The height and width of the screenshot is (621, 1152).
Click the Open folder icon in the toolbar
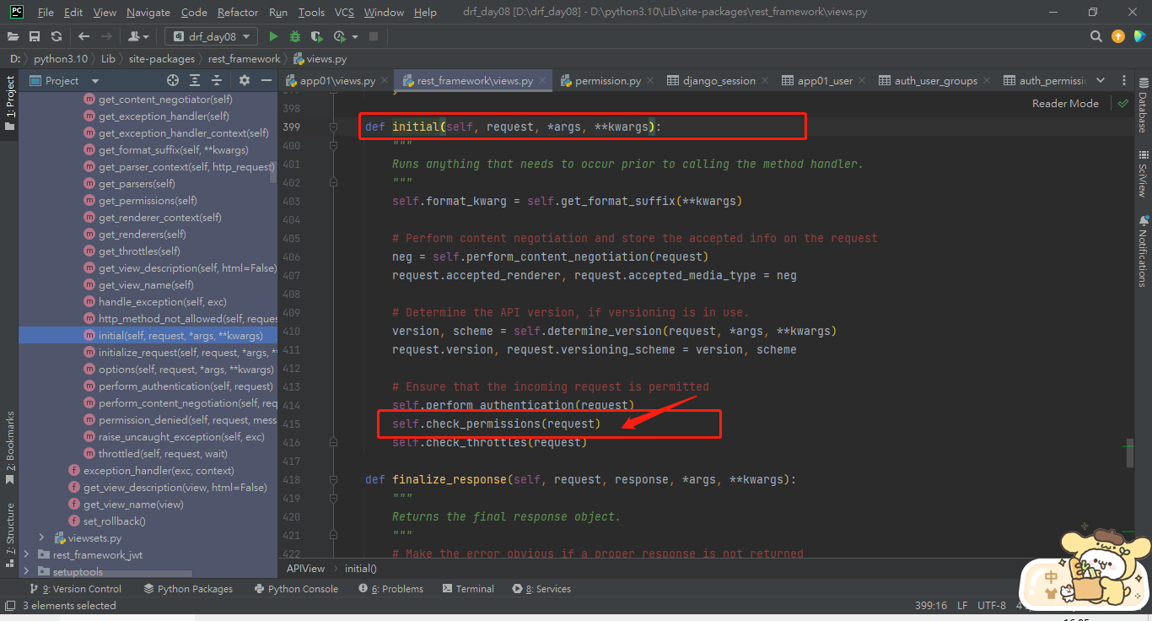[13, 36]
